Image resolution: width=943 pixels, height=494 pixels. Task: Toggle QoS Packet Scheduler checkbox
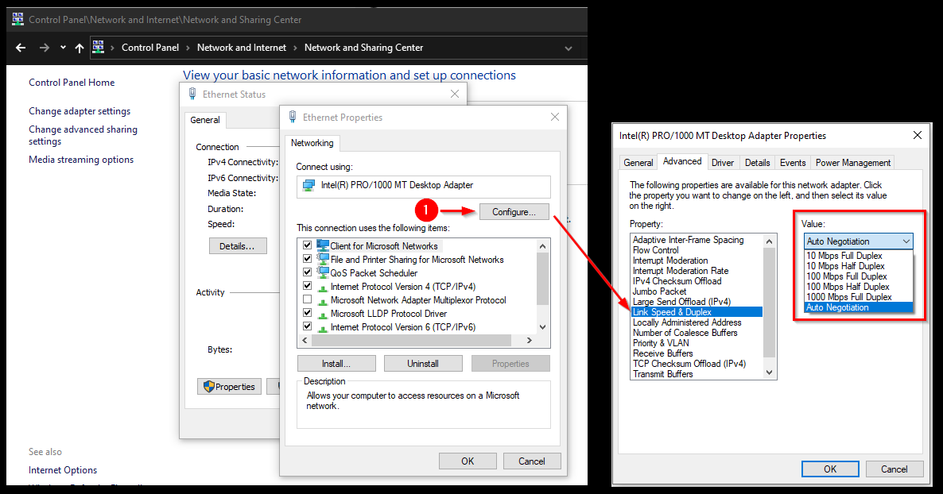(x=308, y=272)
